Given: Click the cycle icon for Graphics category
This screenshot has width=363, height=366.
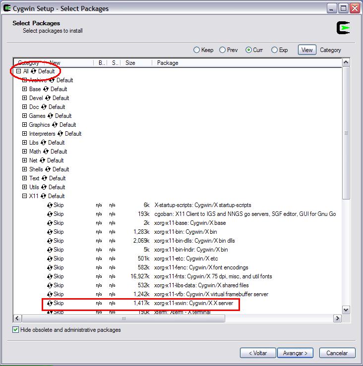Looking at the screenshot, I should pyautogui.click(x=55, y=125).
